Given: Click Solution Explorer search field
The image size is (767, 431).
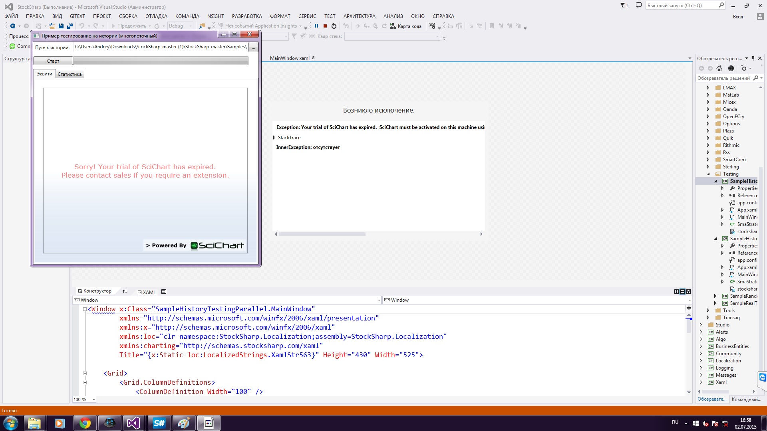Looking at the screenshot, I should [724, 78].
